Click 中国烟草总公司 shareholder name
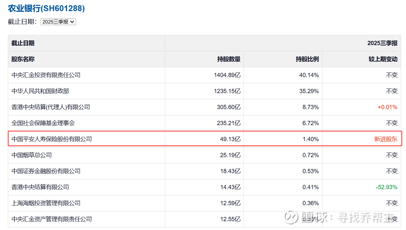The image size is (406, 230). pyautogui.click(x=32, y=155)
